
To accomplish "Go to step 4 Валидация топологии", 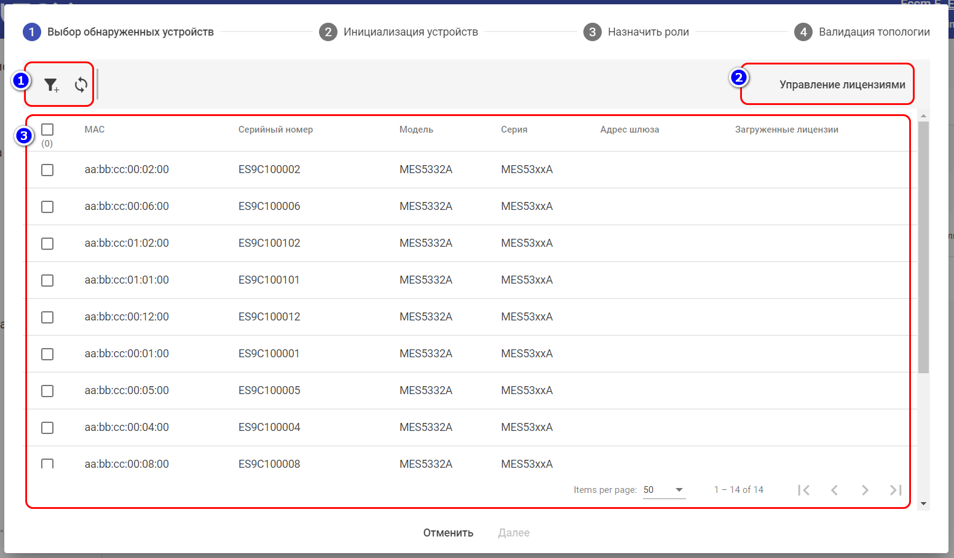I will (862, 32).
